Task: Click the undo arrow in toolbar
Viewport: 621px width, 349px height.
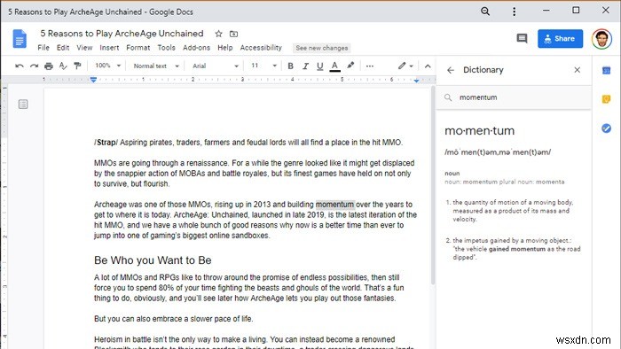Action: (x=19, y=66)
